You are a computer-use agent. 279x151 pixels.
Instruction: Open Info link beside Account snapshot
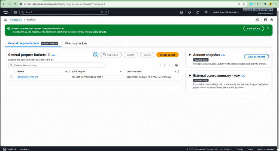tap(223, 55)
